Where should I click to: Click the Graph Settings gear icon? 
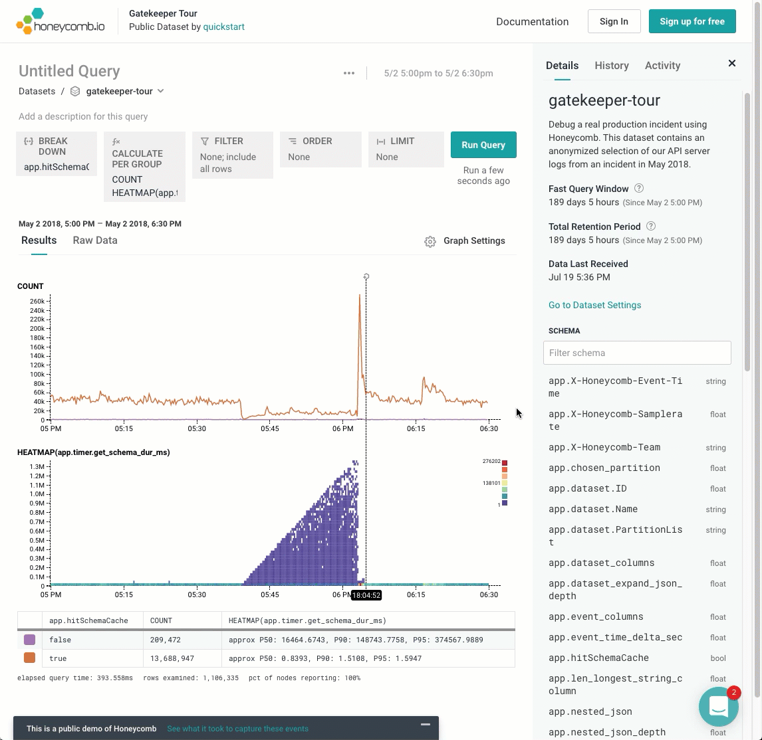coord(430,241)
